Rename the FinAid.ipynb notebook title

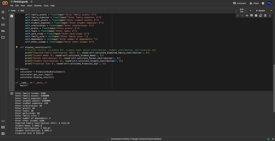click(x=21, y=2)
